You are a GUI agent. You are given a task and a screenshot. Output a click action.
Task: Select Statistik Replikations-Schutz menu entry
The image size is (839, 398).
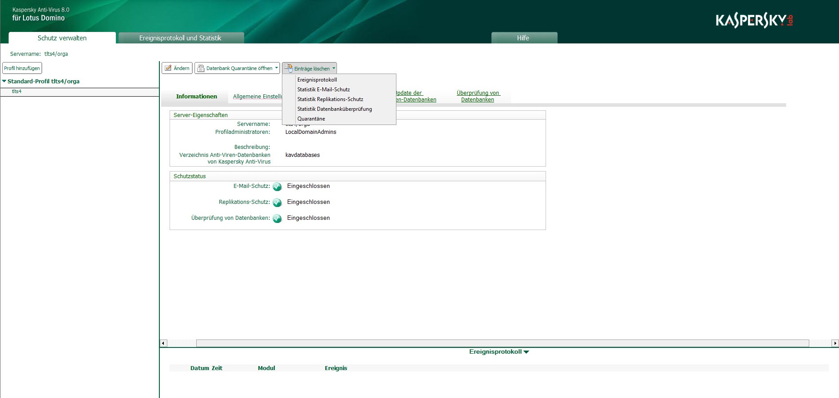coord(330,99)
